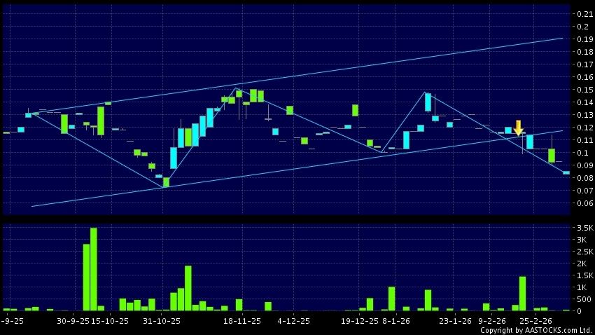Click the 31-10-25 date label
Screen dimensions: 595x335
tap(162, 321)
